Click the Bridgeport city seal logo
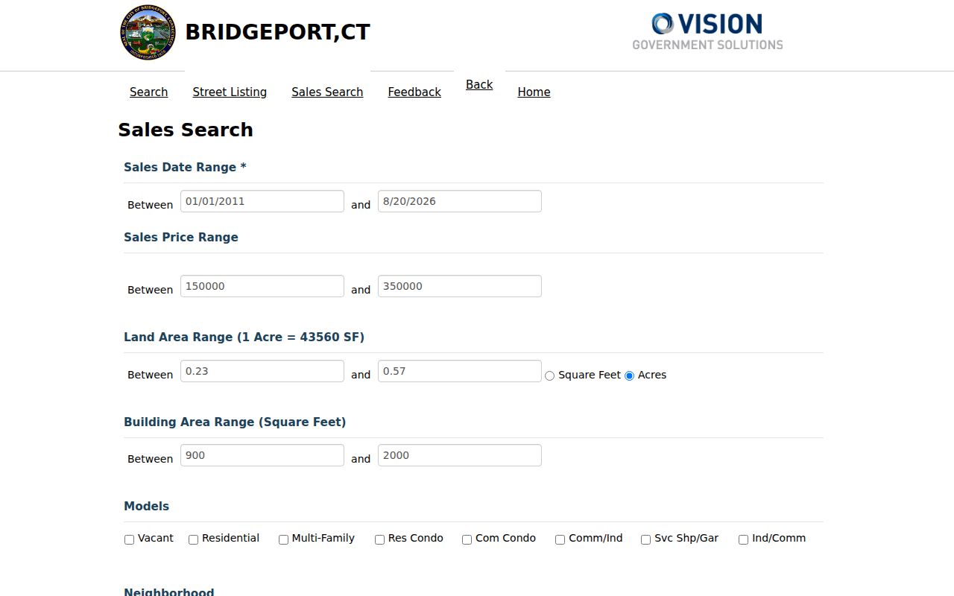Image resolution: width=954 pixels, height=596 pixels. click(x=148, y=32)
